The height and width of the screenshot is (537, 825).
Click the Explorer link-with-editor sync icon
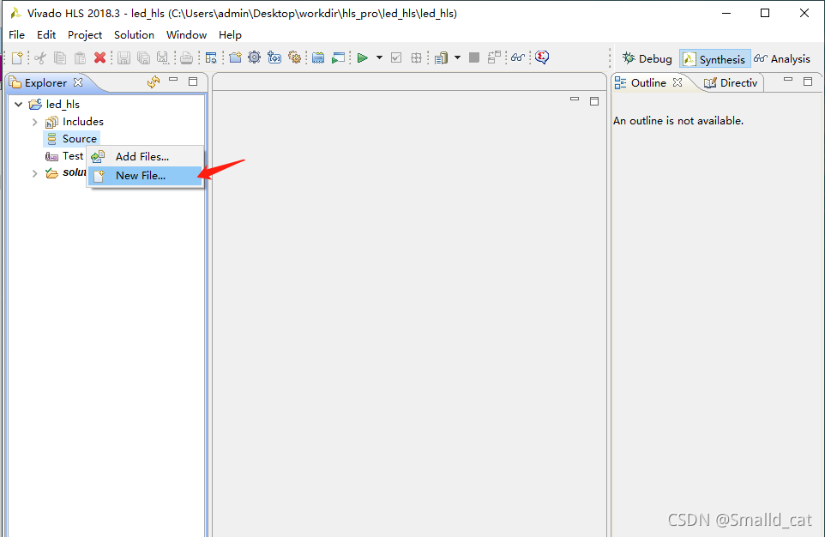pos(154,81)
